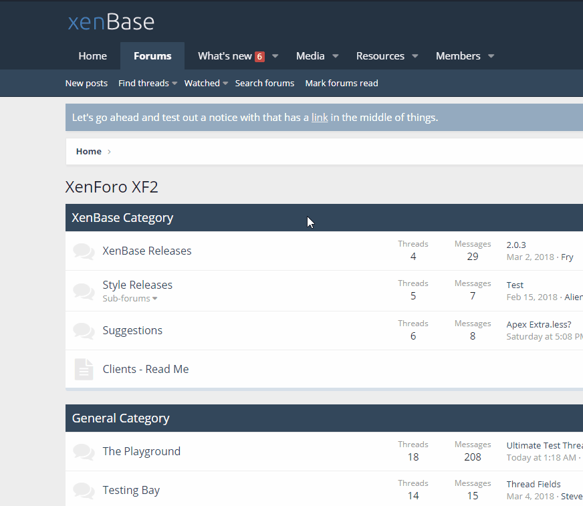The height and width of the screenshot is (506, 583).
Task: Expand Sub-forums under Style Releases
Action: 130,299
